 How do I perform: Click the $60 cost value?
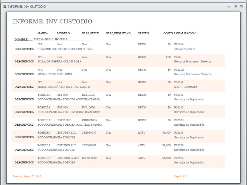[x=168, y=57]
